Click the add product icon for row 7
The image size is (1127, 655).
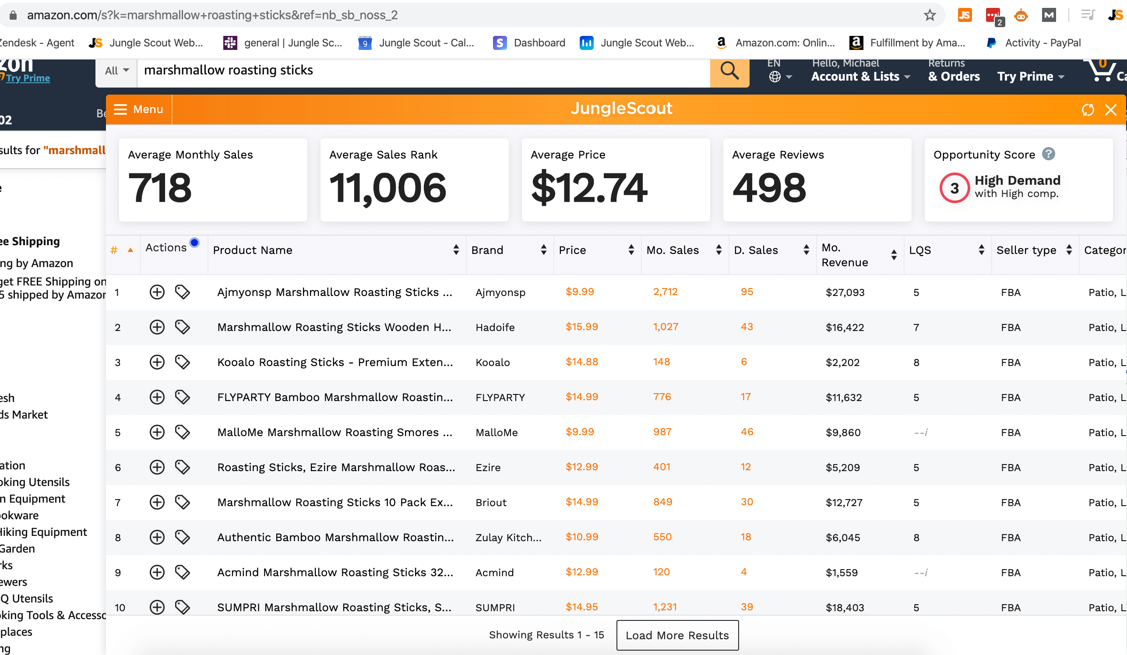point(156,501)
